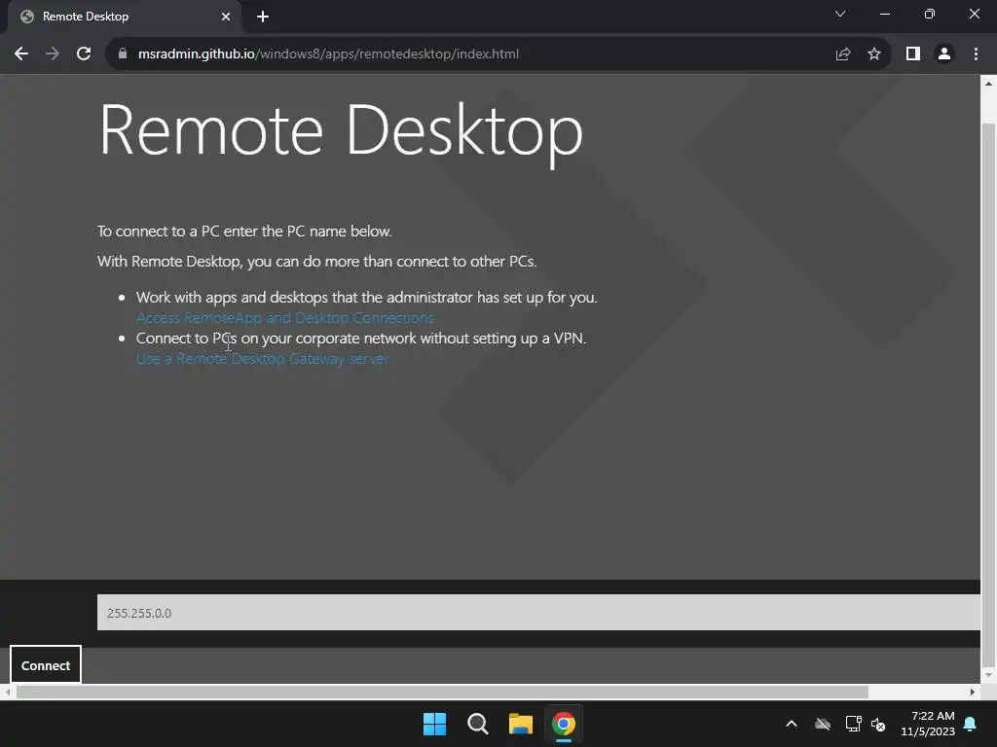Open Windows Search from taskbar
This screenshot has width=997, height=747.
[x=477, y=724]
